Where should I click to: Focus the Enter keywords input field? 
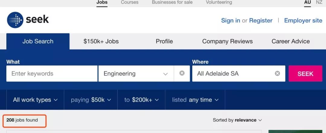click(52, 74)
